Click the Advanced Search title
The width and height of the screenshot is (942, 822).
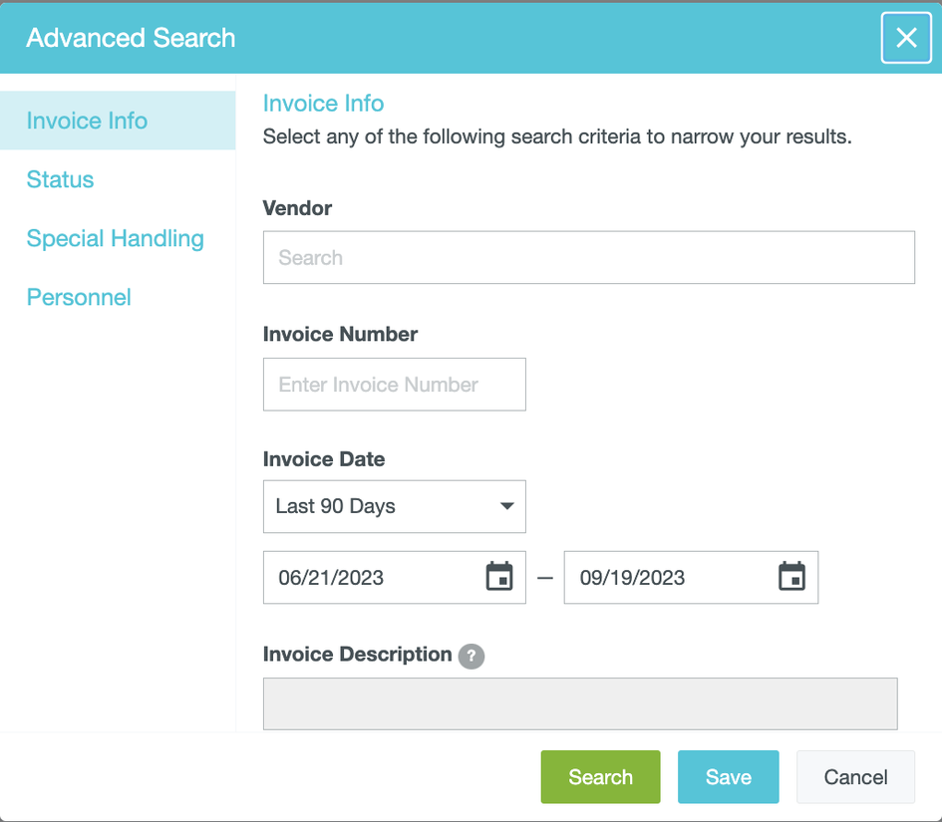pos(131,38)
